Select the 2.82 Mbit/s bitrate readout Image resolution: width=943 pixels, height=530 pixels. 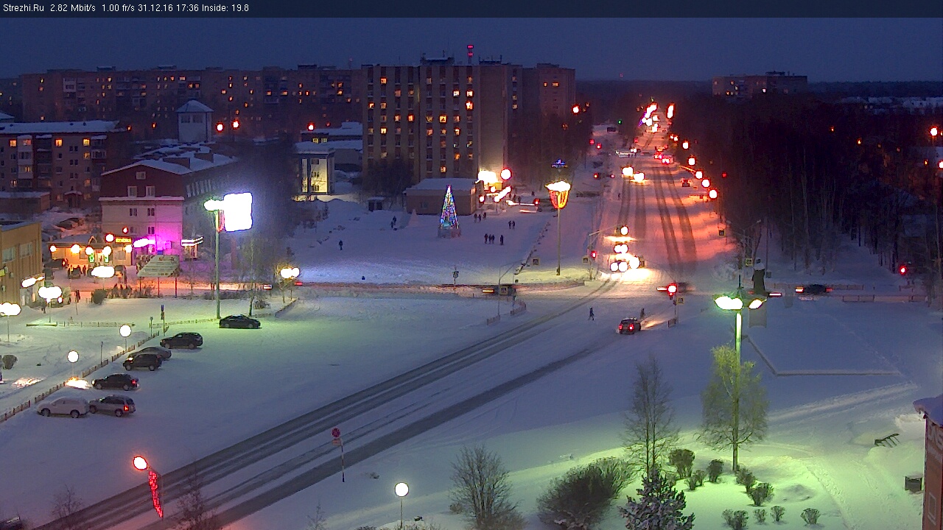(73, 8)
